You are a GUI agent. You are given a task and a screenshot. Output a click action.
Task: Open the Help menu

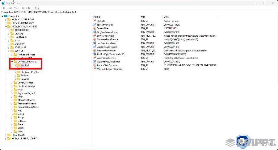[36, 8]
